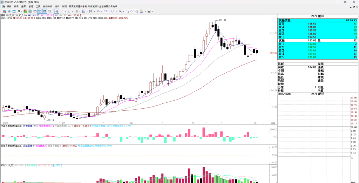Click the floppy disk save icon
Screen dimensions: 359x183
point(149,11)
